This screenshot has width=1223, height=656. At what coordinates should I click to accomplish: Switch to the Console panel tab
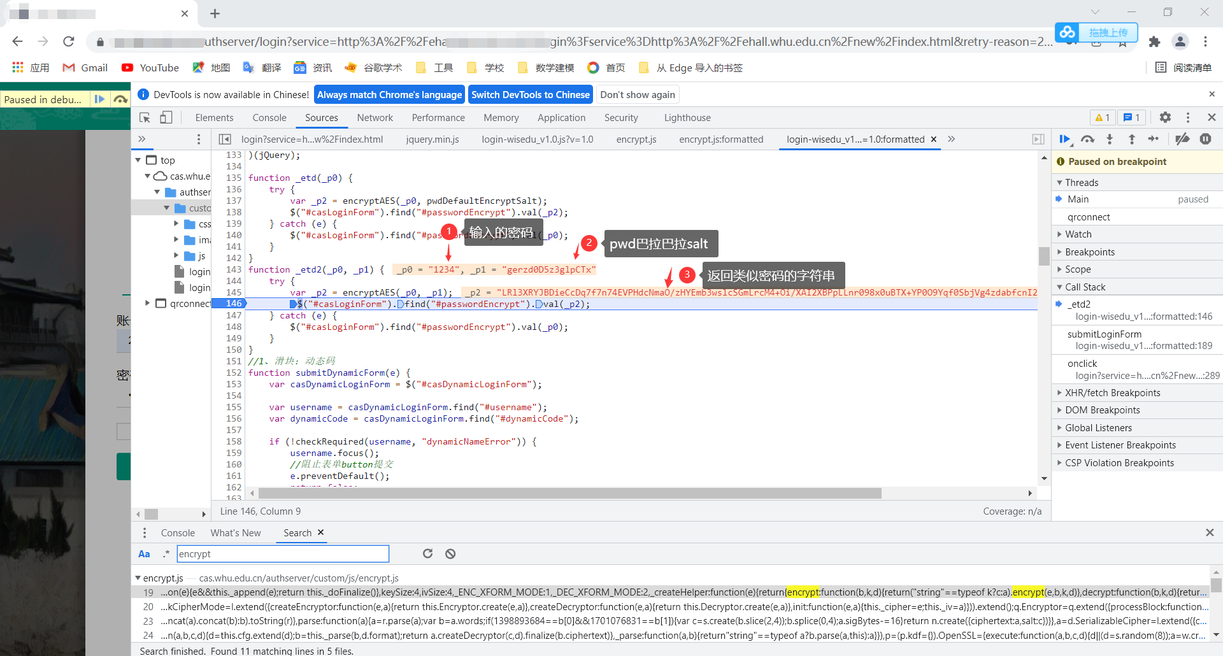tap(269, 117)
